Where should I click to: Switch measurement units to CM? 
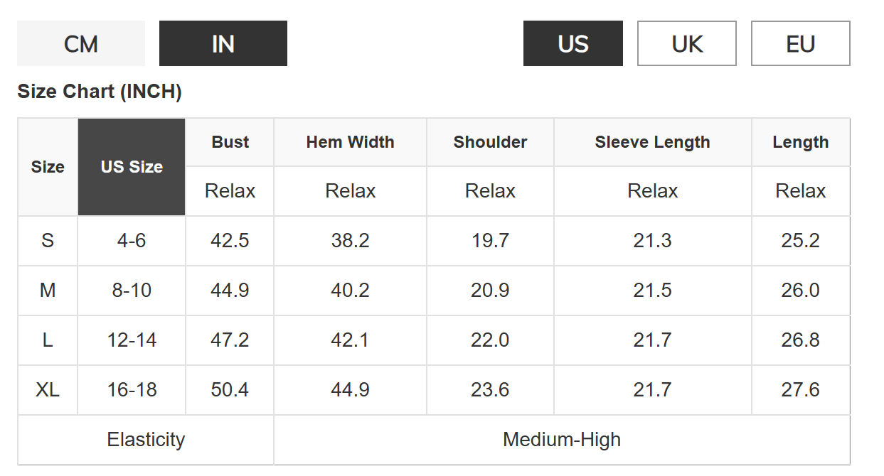click(x=81, y=44)
